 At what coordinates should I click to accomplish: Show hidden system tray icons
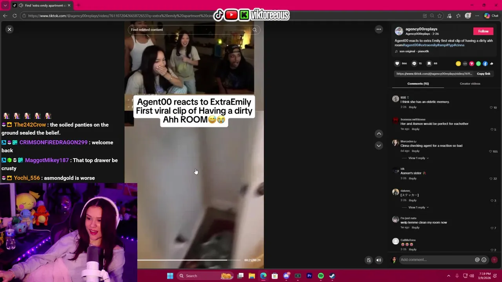[449, 276]
